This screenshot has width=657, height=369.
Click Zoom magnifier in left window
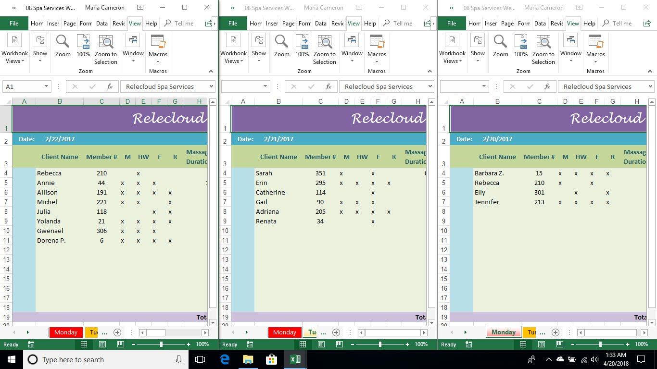[63, 46]
